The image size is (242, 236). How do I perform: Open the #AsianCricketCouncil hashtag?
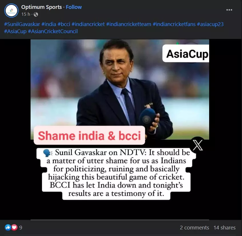[x=53, y=31]
